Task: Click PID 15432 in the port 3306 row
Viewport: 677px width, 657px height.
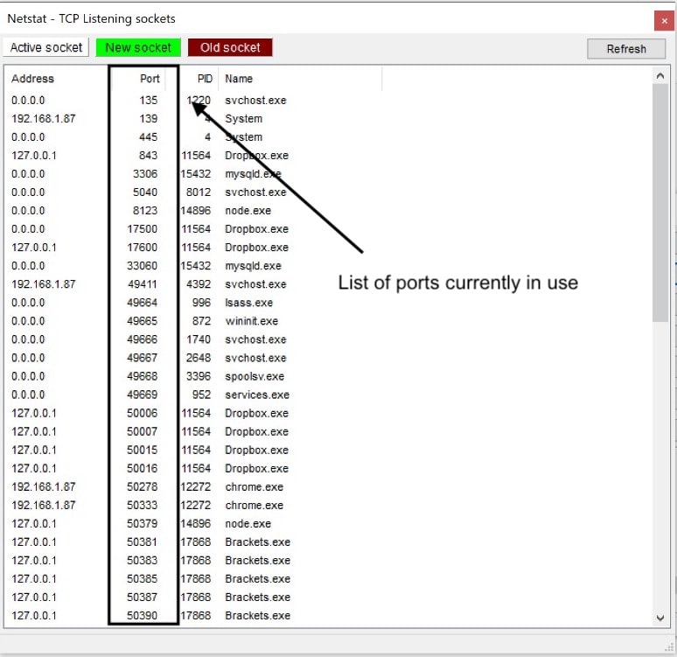Action: click(x=196, y=173)
